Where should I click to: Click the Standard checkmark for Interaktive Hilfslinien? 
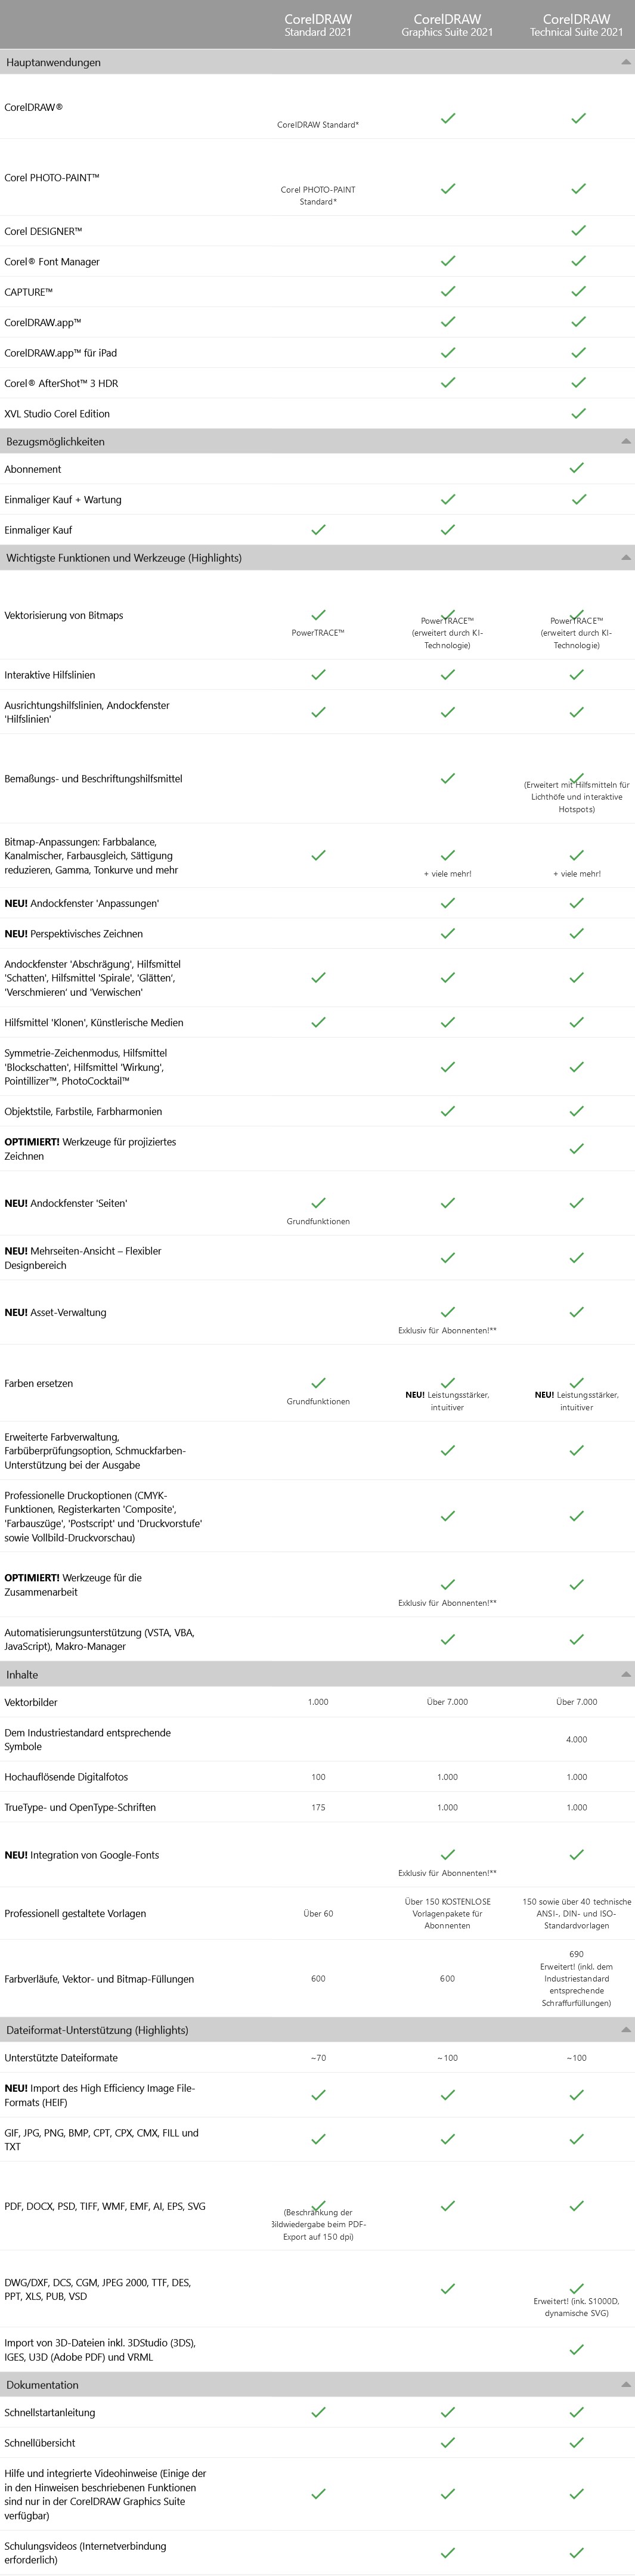pos(318,675)
